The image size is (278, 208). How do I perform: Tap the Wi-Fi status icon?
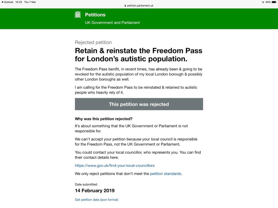tap(263, 2)
